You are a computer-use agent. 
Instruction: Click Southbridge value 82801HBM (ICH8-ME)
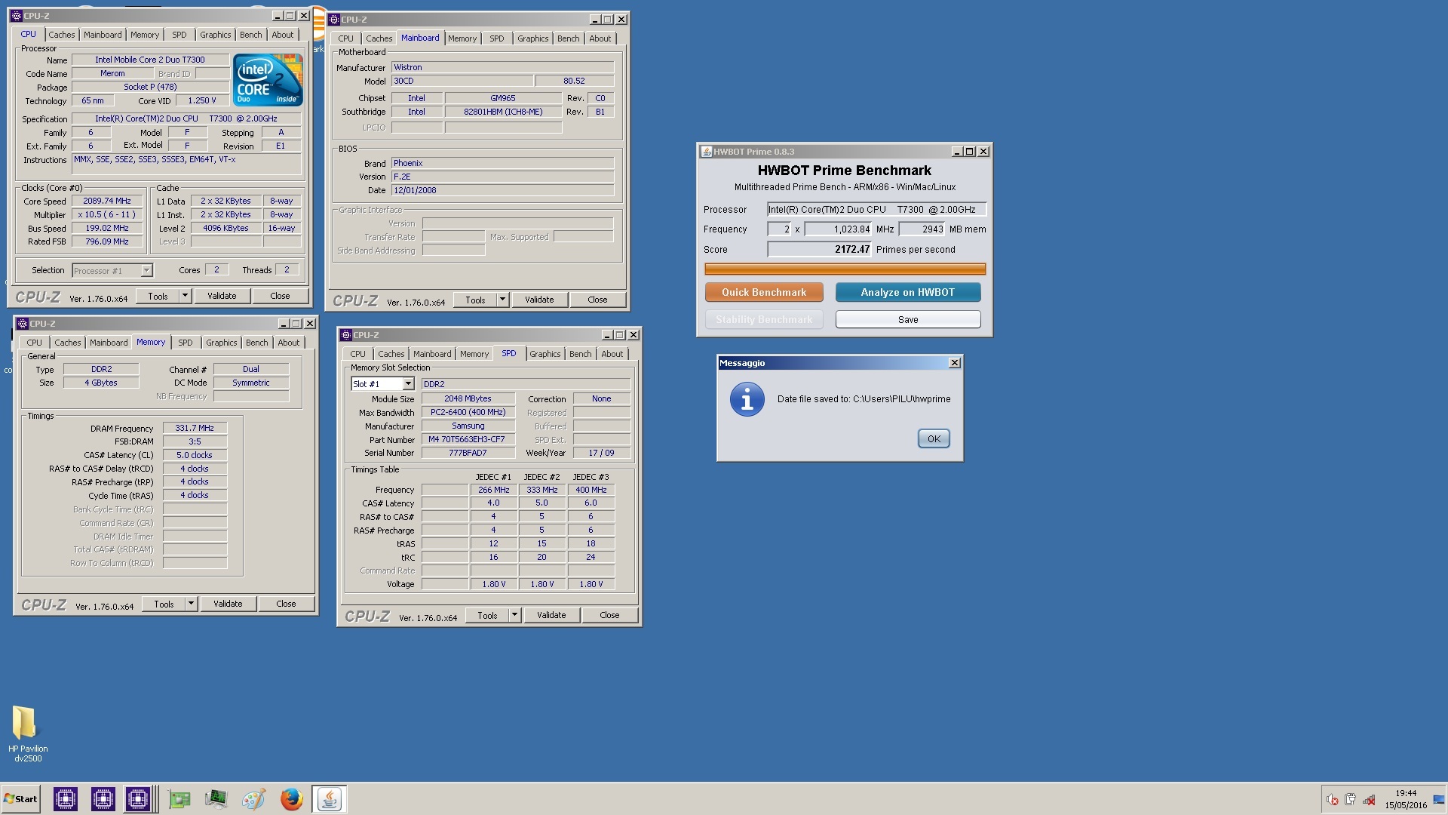pyautogui.click(x=503, y=112)
